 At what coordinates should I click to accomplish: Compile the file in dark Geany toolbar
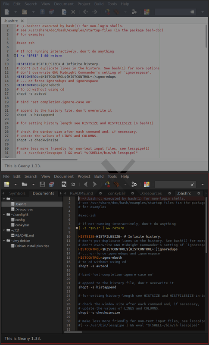point(107,185)
